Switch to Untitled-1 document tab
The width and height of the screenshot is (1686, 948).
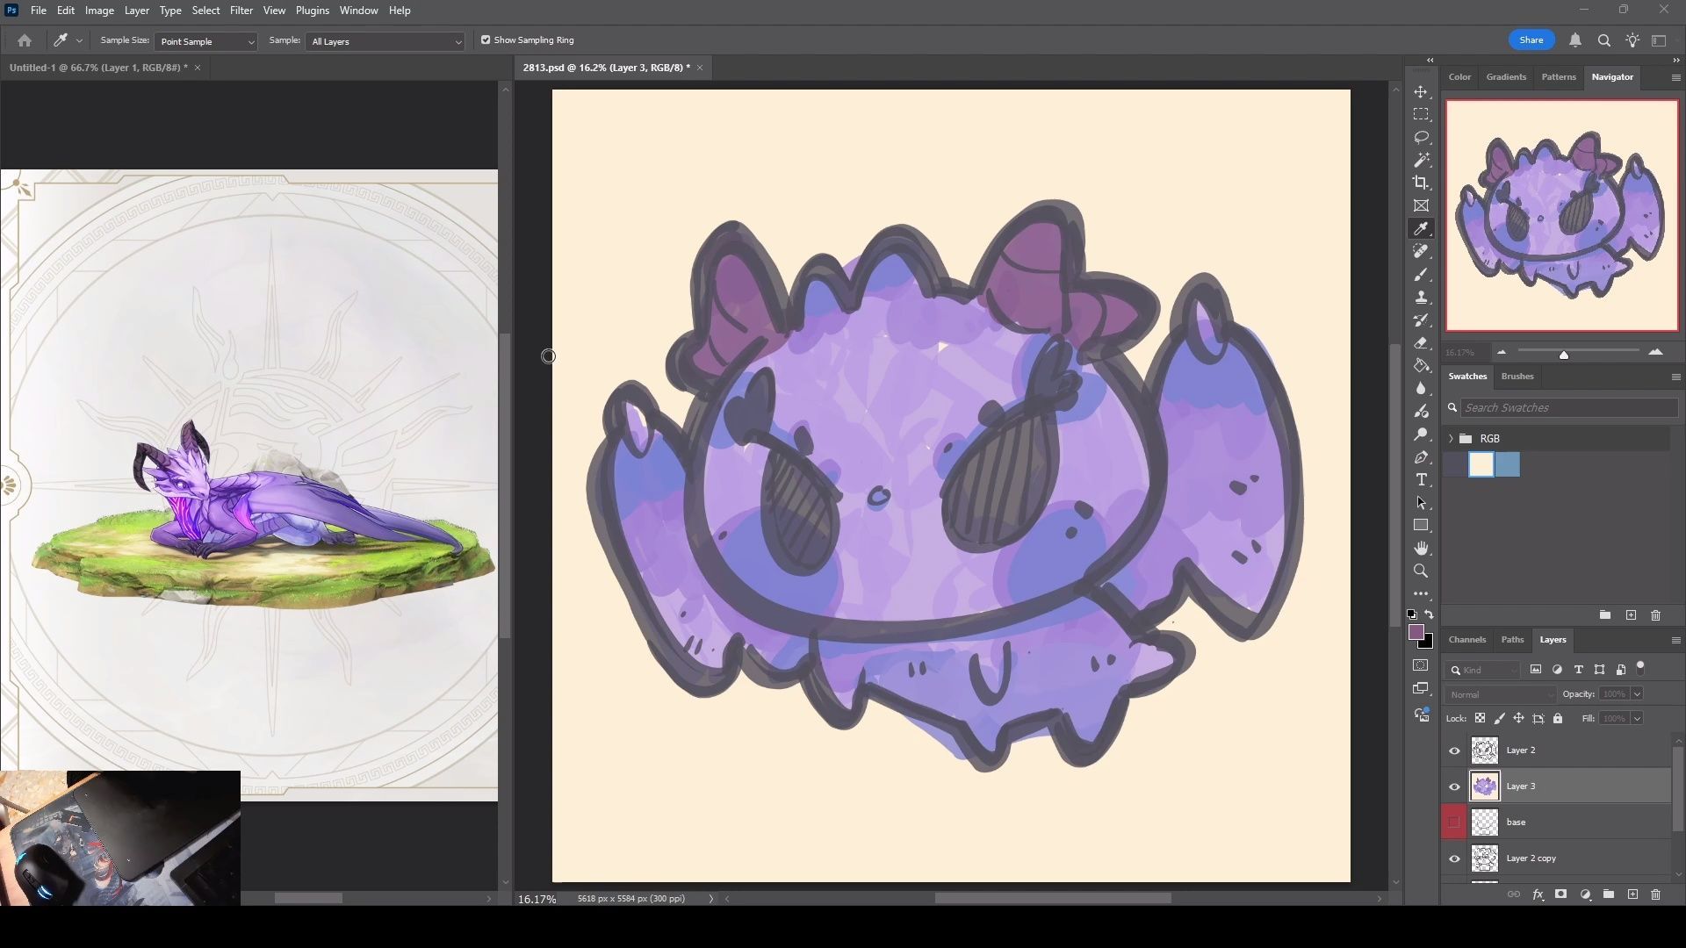click(97, 68)
